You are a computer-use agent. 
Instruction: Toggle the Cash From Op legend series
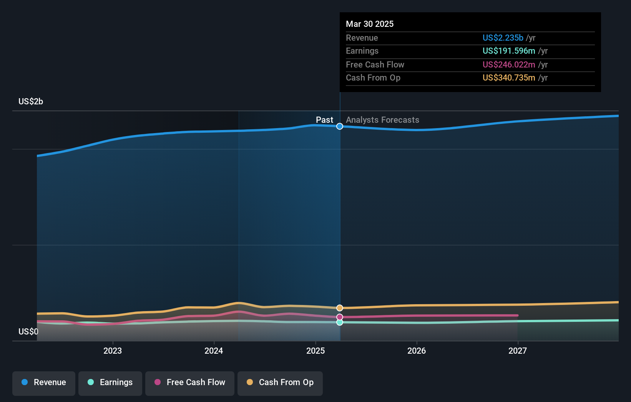[280, 383]
